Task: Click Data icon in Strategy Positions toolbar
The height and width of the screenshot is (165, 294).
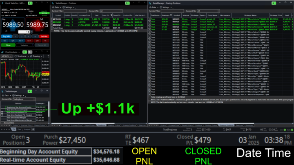Action: [151, 7]
